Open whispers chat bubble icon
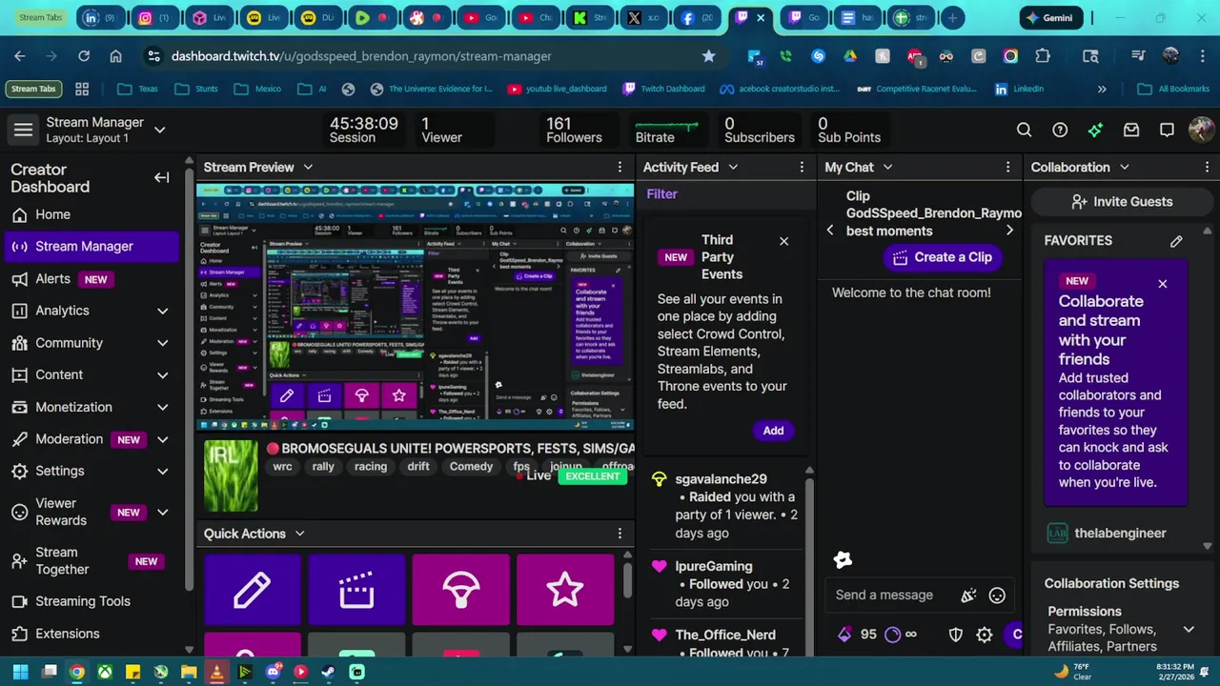Screen dimensions: 1220x686 [1167, 130]
